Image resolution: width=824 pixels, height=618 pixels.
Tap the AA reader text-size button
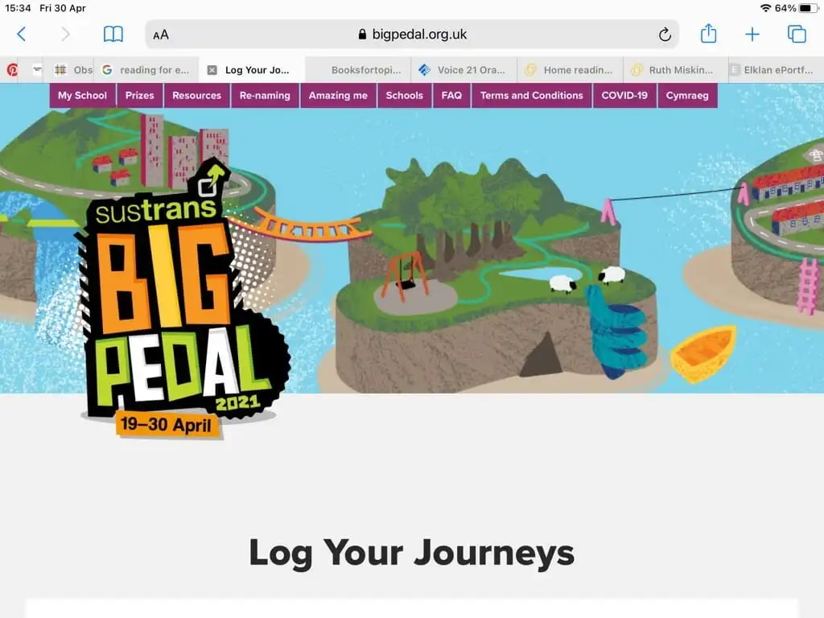point(161,35)
